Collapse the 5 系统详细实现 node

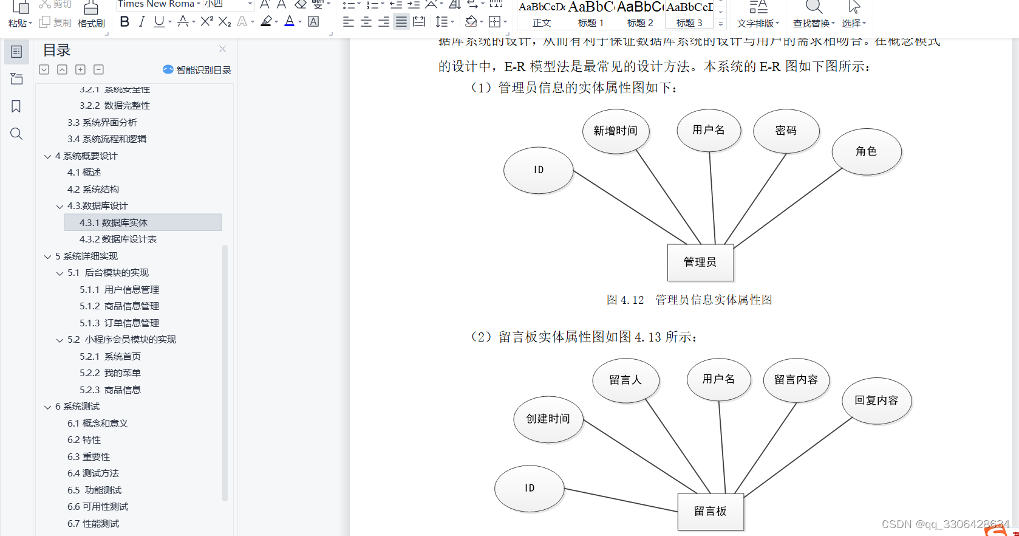[47, 256]
